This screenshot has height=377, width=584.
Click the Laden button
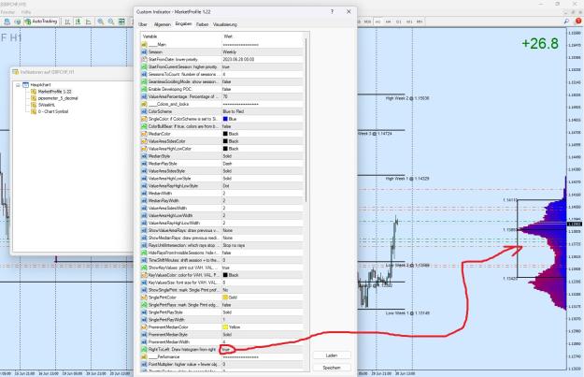[332, 355]
